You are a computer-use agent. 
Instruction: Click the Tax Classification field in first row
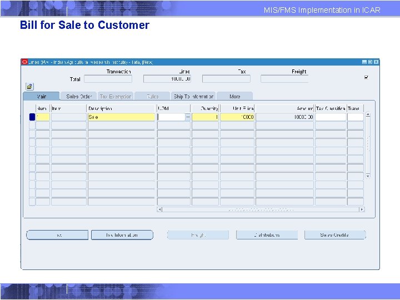pyautogui.click(x=331, y=117)
